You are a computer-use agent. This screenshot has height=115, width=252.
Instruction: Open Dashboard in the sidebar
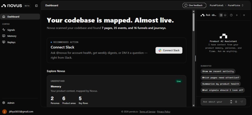20,16
